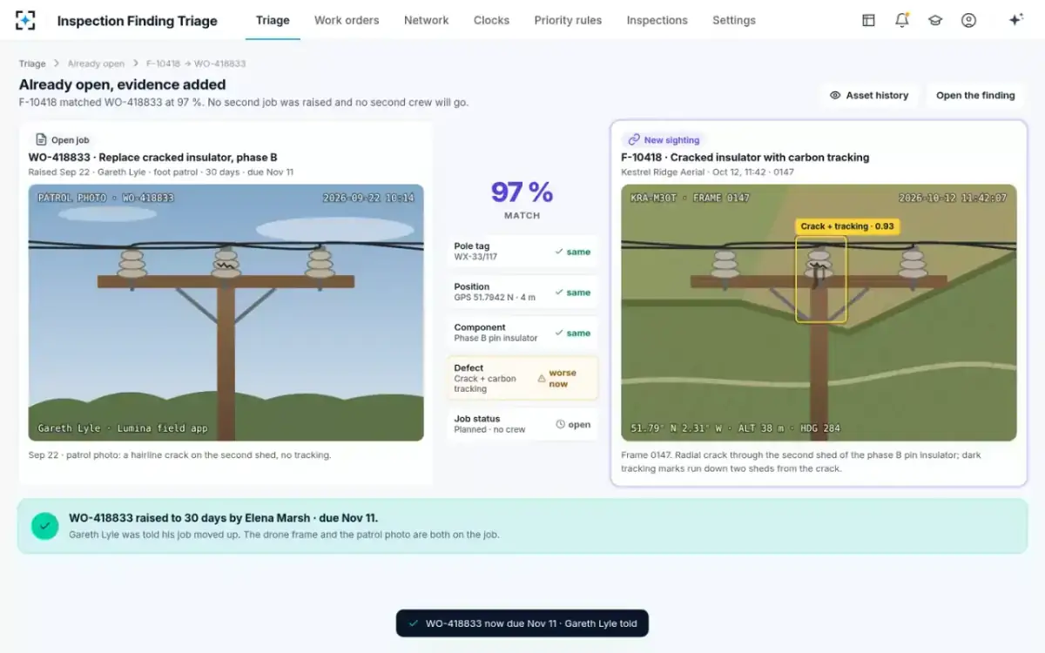Open the Clocks tab

491,20
